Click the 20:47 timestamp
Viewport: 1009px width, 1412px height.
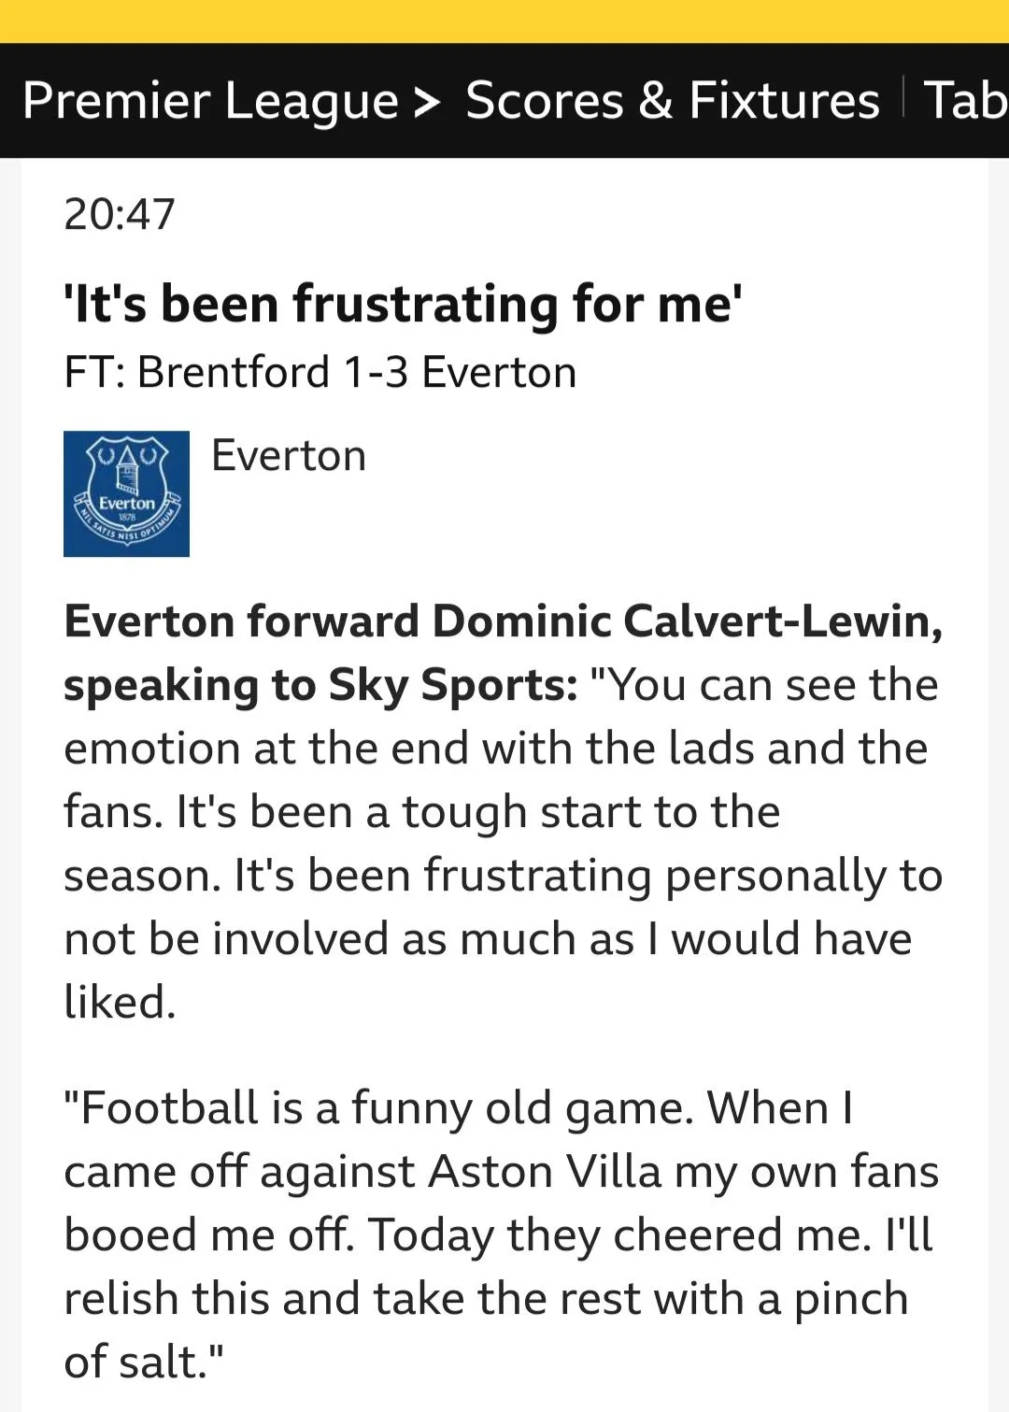120,214
